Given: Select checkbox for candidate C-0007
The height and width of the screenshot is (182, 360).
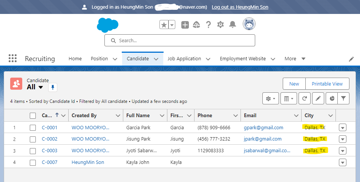Looking at the screenshot, I should pos(33,162).
